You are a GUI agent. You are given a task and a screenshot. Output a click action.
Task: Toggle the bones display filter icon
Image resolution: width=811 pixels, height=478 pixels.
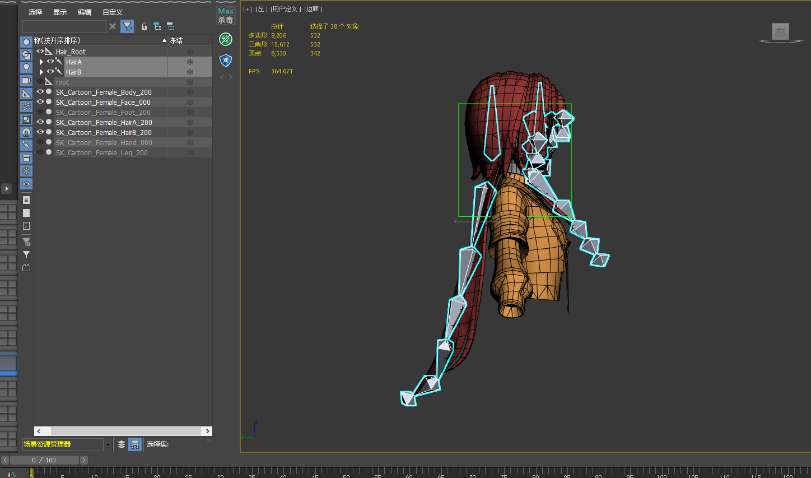point(26,145)
